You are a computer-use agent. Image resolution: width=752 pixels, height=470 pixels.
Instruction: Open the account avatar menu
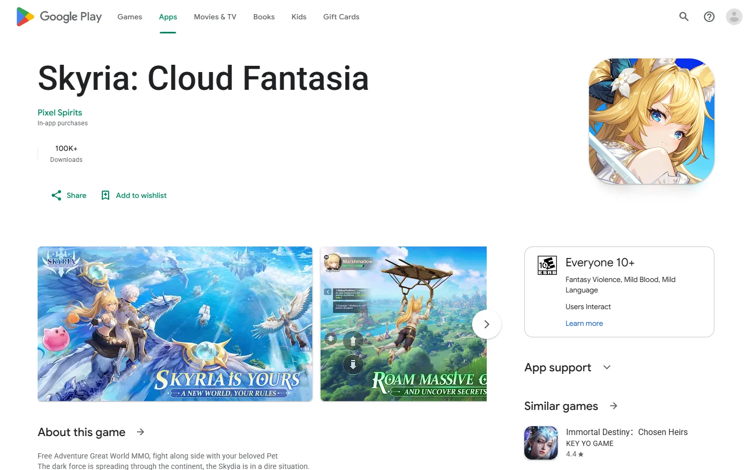pyautogui.click(x=734, y=17)
